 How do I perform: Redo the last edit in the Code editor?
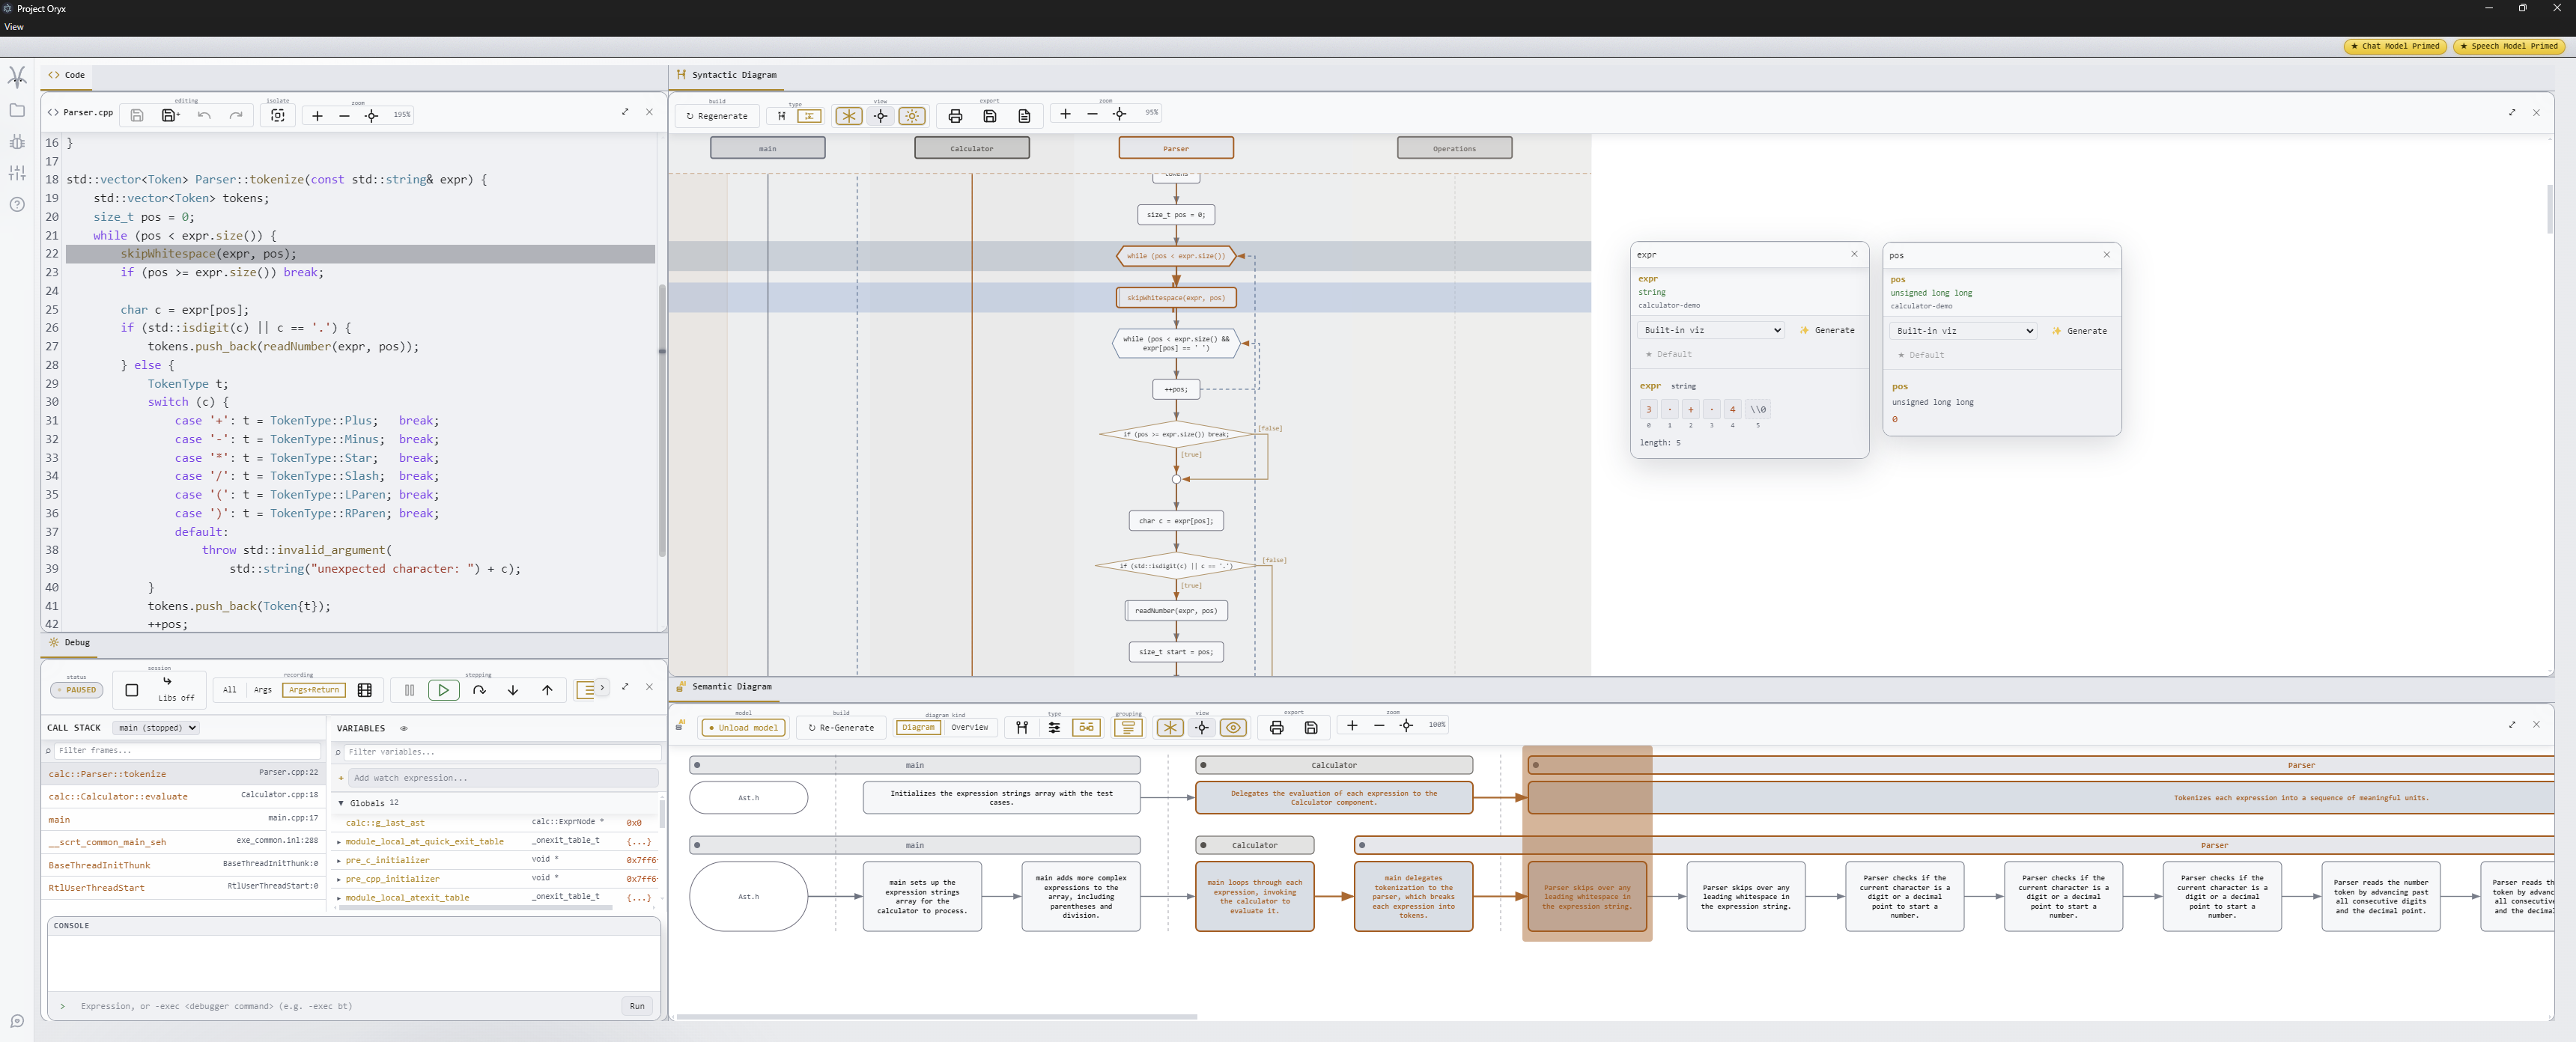236,115
